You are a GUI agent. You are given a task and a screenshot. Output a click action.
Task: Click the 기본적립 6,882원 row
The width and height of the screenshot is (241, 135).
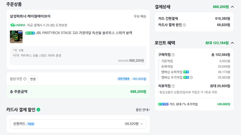tap(195, 61)
